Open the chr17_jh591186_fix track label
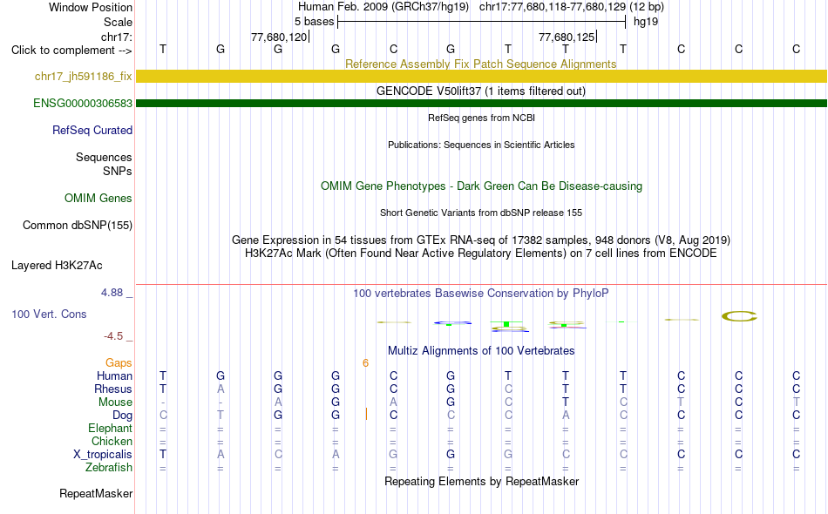 pos(84,76)
